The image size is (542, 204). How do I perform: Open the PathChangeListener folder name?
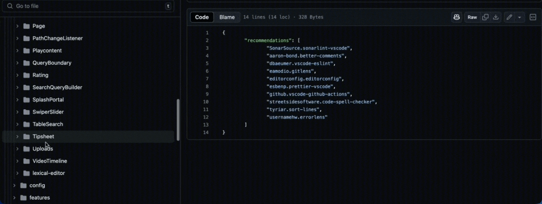58,39
